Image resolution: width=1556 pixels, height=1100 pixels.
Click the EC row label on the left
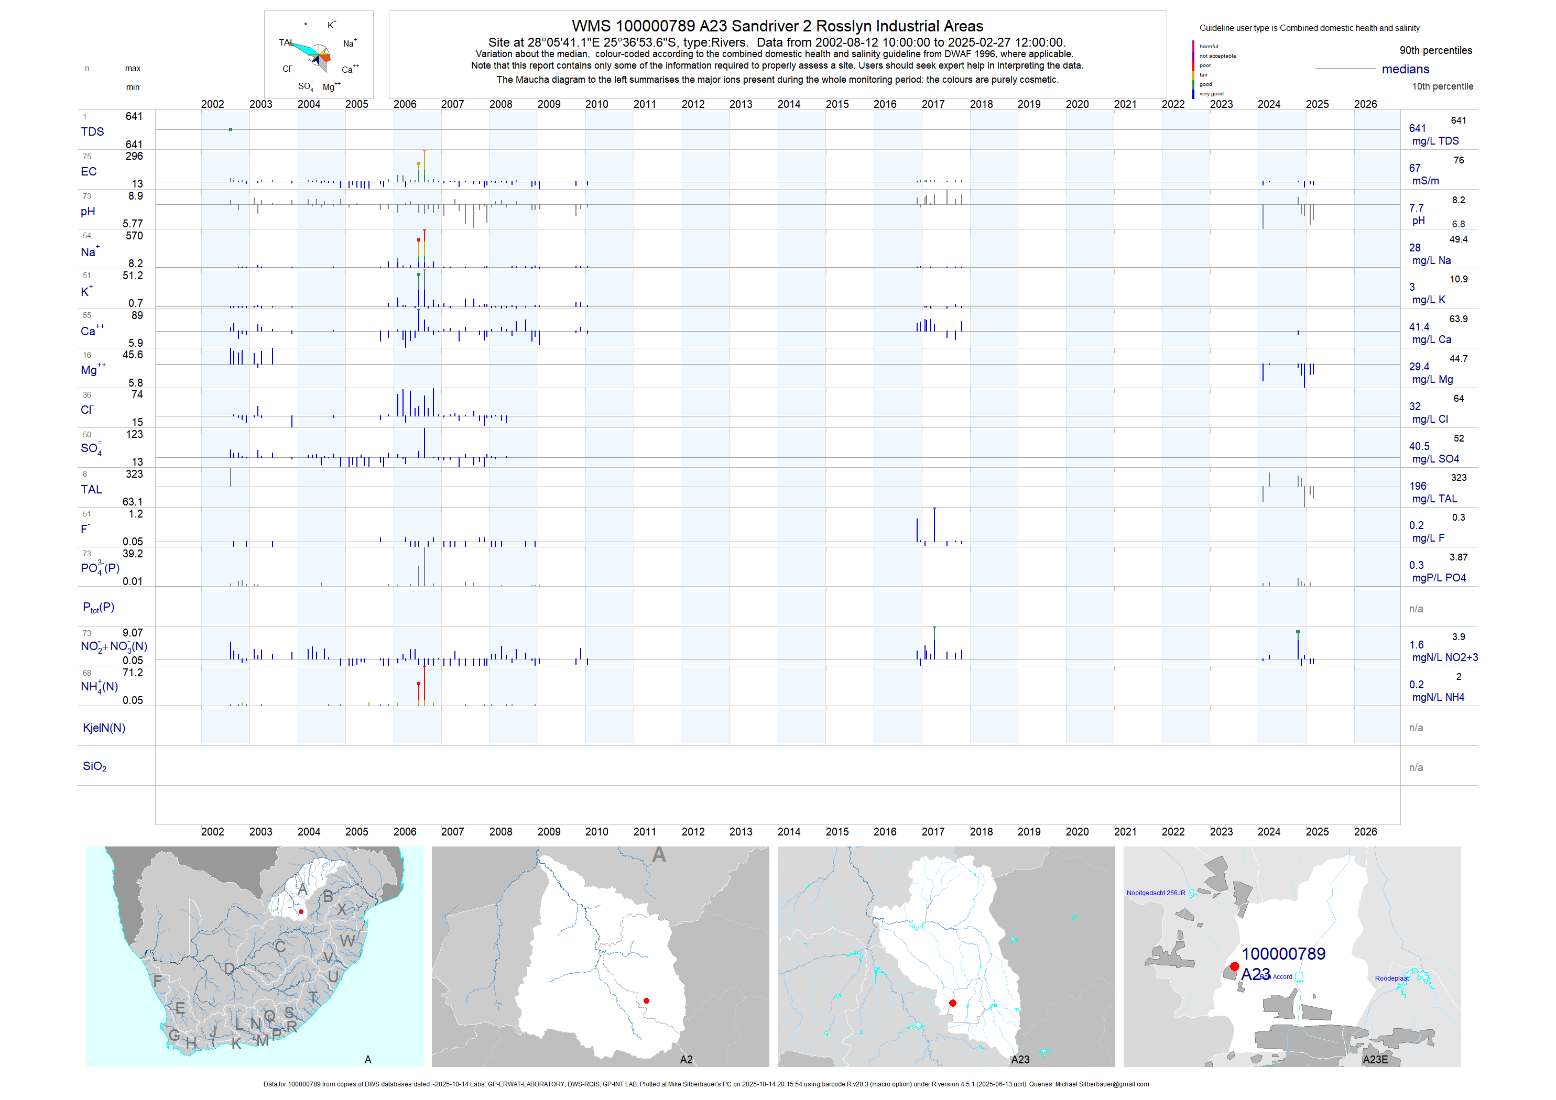click(x=89, y=171)
